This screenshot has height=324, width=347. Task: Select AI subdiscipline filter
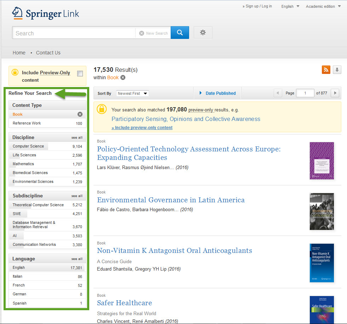point(47,236)
